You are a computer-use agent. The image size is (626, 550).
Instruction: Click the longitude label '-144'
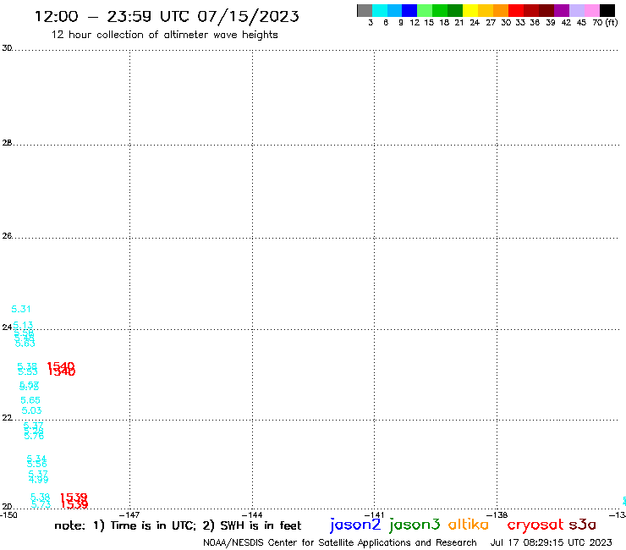tap(252, 515)
